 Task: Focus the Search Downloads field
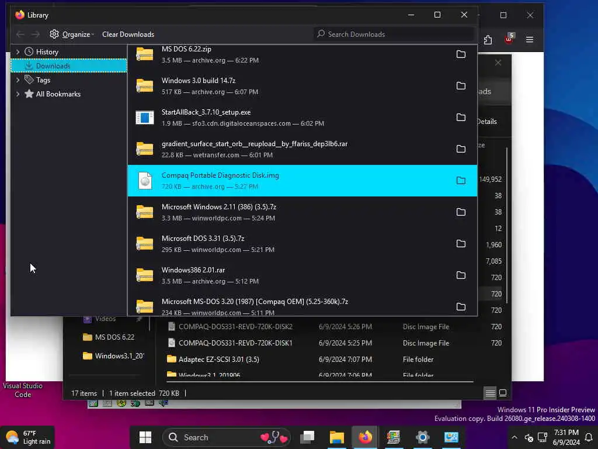pyautogui.click(x=394, y=34)
